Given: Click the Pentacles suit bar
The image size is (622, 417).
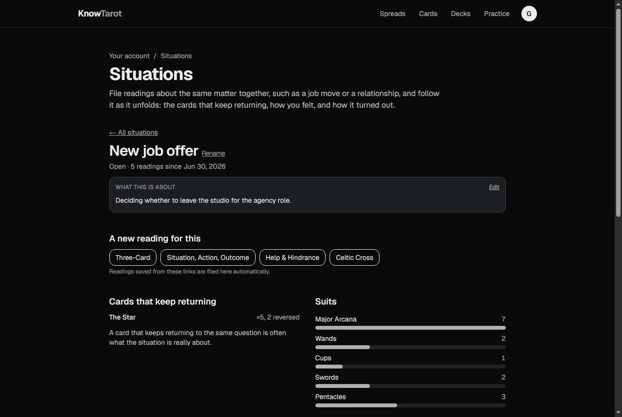Looking at the screenshot, I should [410, 405].
